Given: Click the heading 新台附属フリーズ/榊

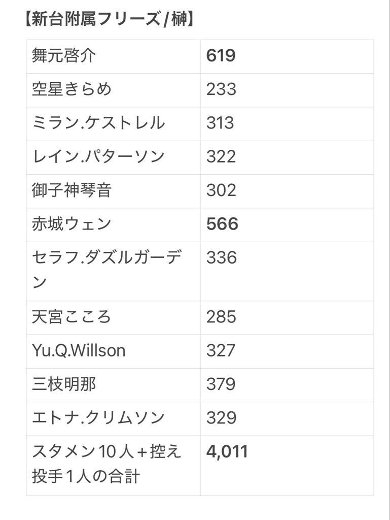Looking at the screenshot, I should click(x=110, y=19).
